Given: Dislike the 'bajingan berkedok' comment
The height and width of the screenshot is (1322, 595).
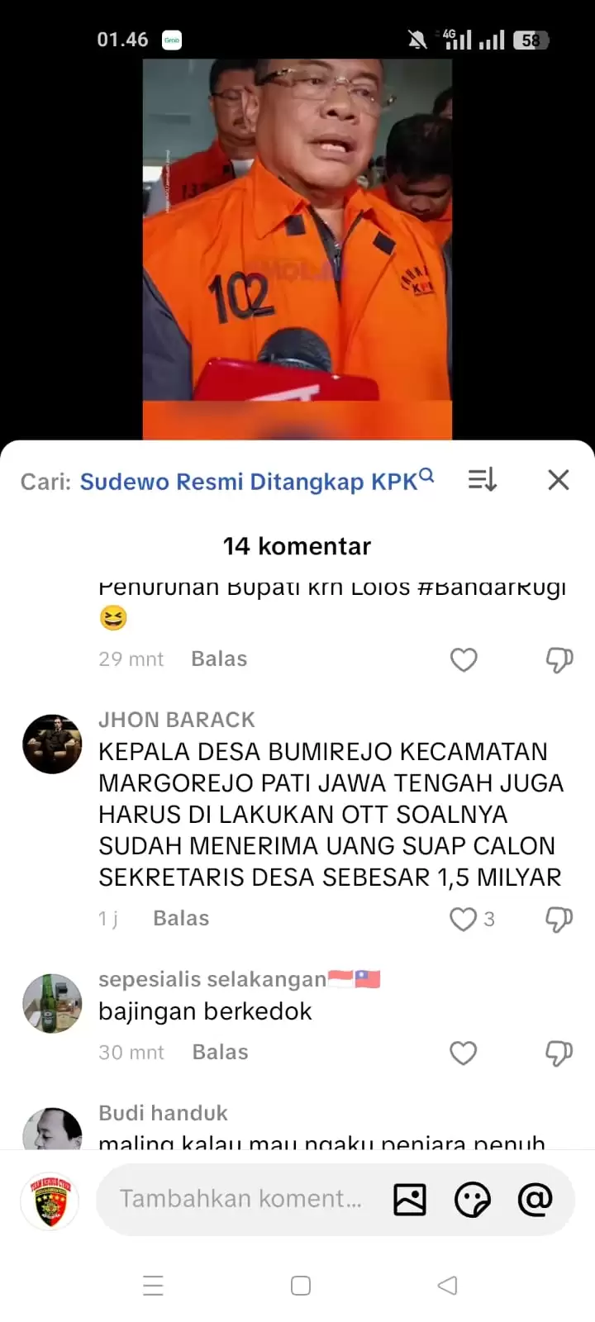Looking at the screenshot, I should [559, 1053].
